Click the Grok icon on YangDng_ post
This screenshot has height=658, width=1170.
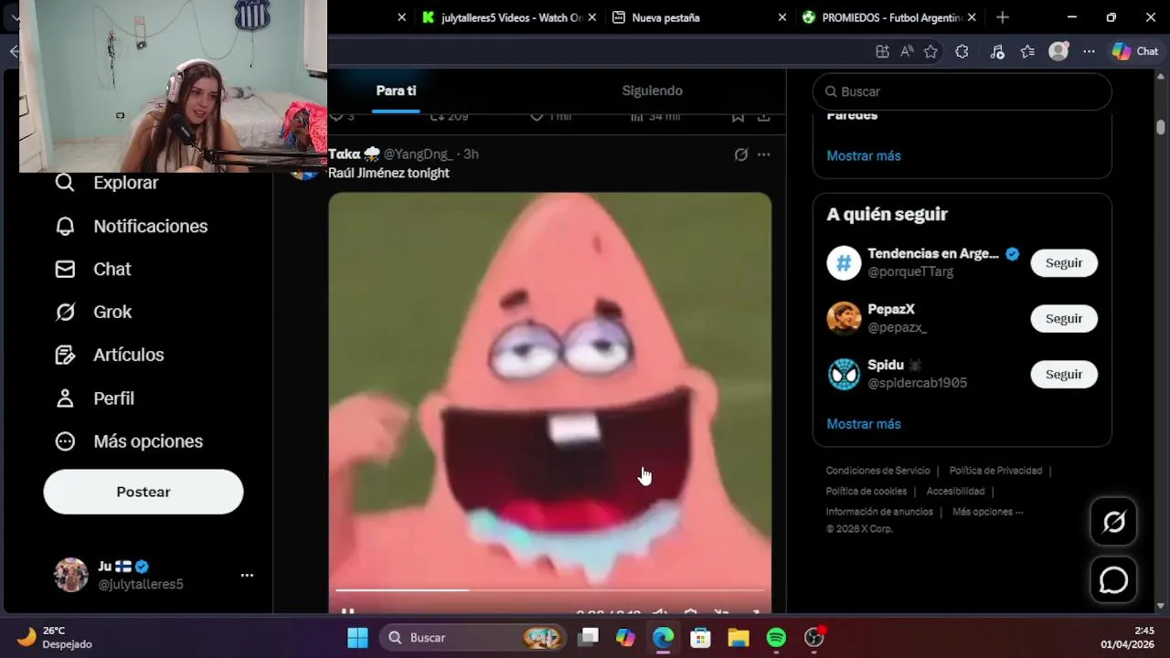click(741, 154)
